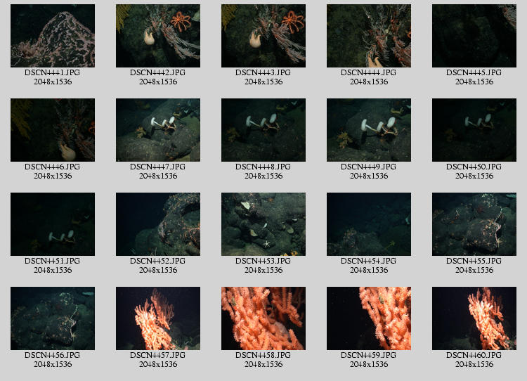Open the DSCN4449.JPG image
The image size is (527, 381).
369,130
